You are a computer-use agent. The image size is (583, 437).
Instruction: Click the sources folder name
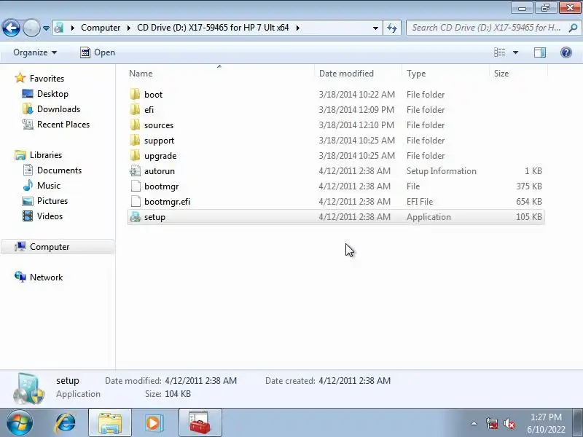pyautogui.click(x=159, y=125)
